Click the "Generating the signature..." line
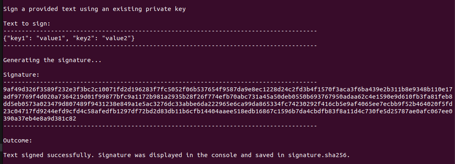 52,60
